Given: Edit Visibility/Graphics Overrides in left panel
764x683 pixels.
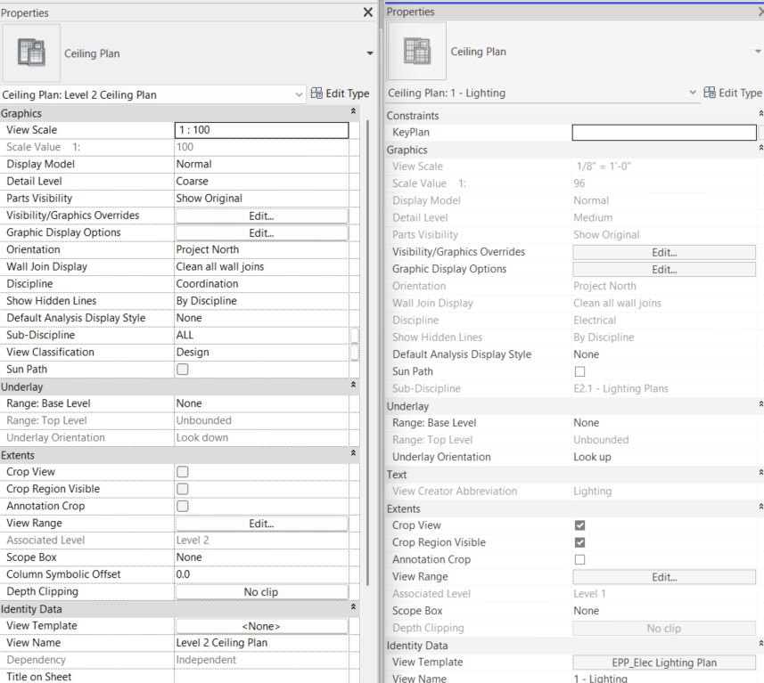Looking at the screenshot, I should click(262, 215).
